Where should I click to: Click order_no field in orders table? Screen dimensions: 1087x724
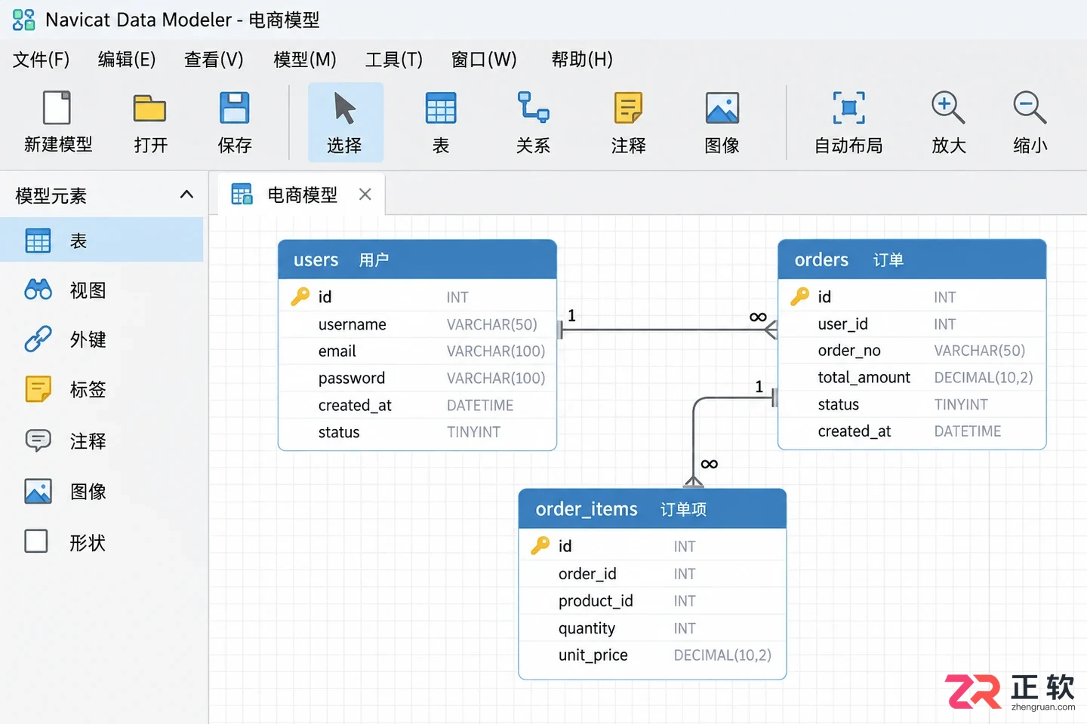click(x=912, y=351)
